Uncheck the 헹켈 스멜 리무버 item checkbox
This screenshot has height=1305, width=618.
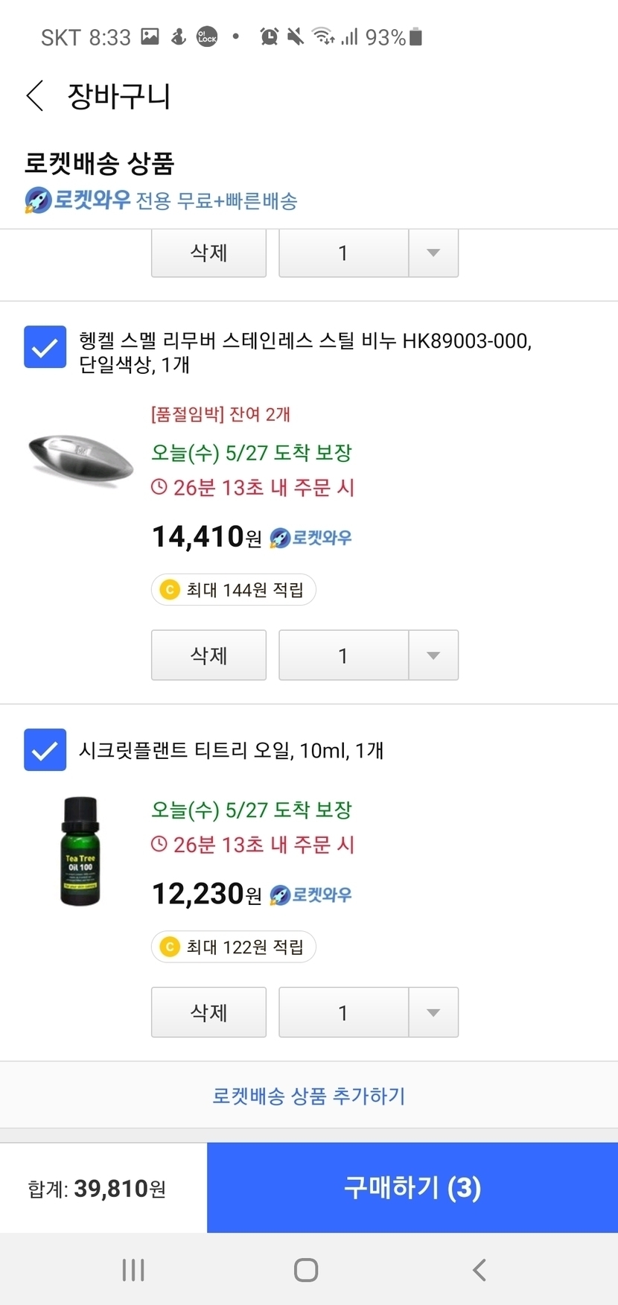(x=45, y=347)
